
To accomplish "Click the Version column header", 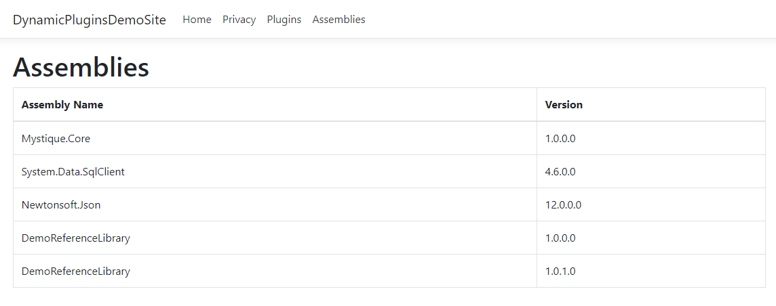I will coord(564,105).
